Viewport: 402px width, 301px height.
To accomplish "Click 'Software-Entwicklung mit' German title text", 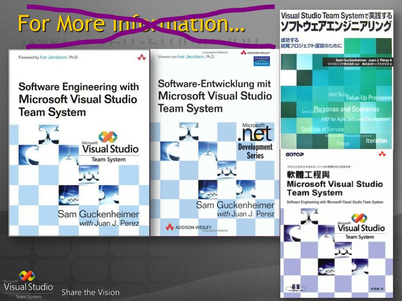I will click(214, 84).
